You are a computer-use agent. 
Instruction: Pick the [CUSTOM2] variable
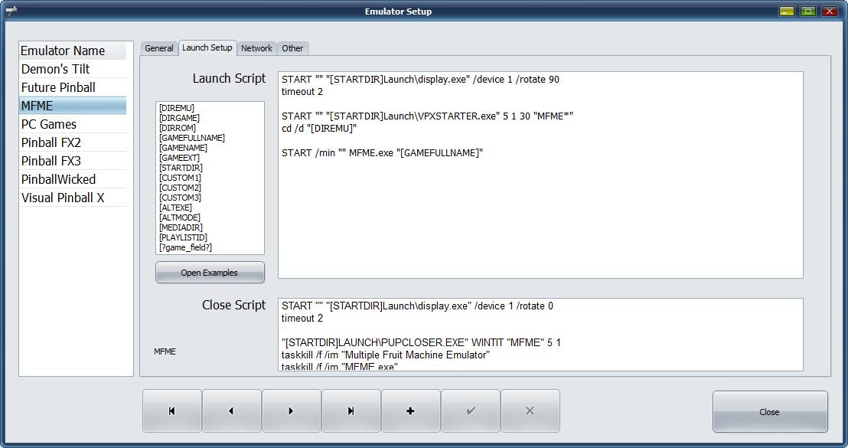tap(180, 188)
